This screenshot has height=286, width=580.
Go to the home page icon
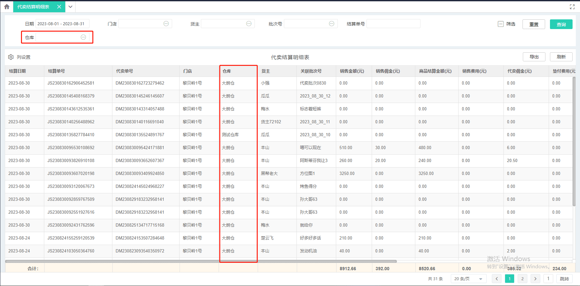pos(7,6)
